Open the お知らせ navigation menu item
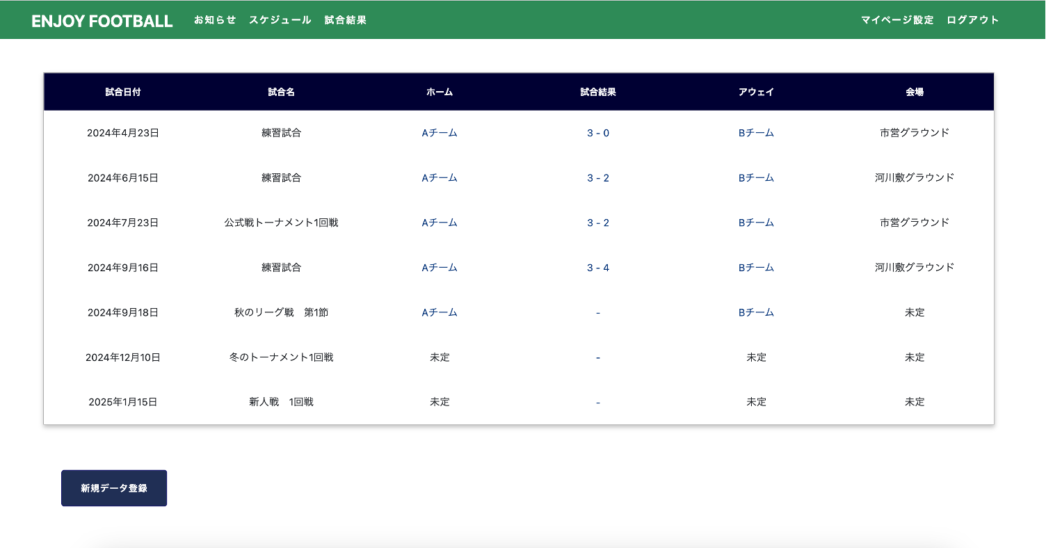Viewport: 1046px width, 548px height. click(214, 20)
